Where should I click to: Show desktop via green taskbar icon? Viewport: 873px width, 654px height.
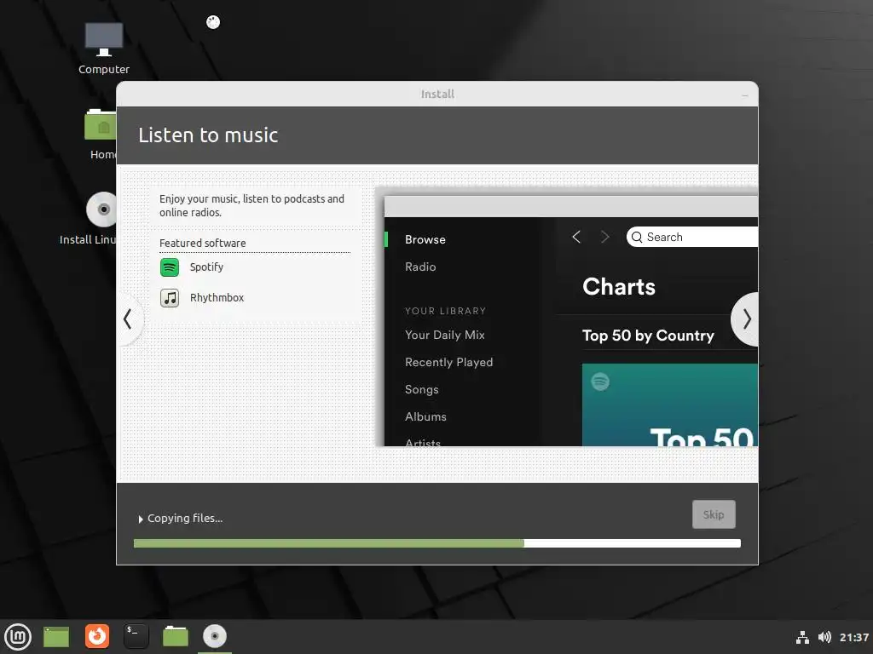coord(56,637)
